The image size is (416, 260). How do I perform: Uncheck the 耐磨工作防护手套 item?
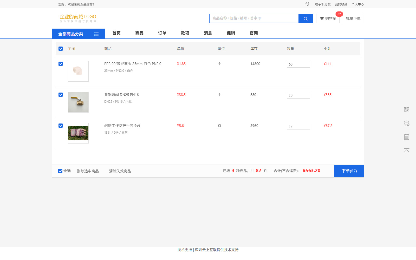(x=61, y=126)
